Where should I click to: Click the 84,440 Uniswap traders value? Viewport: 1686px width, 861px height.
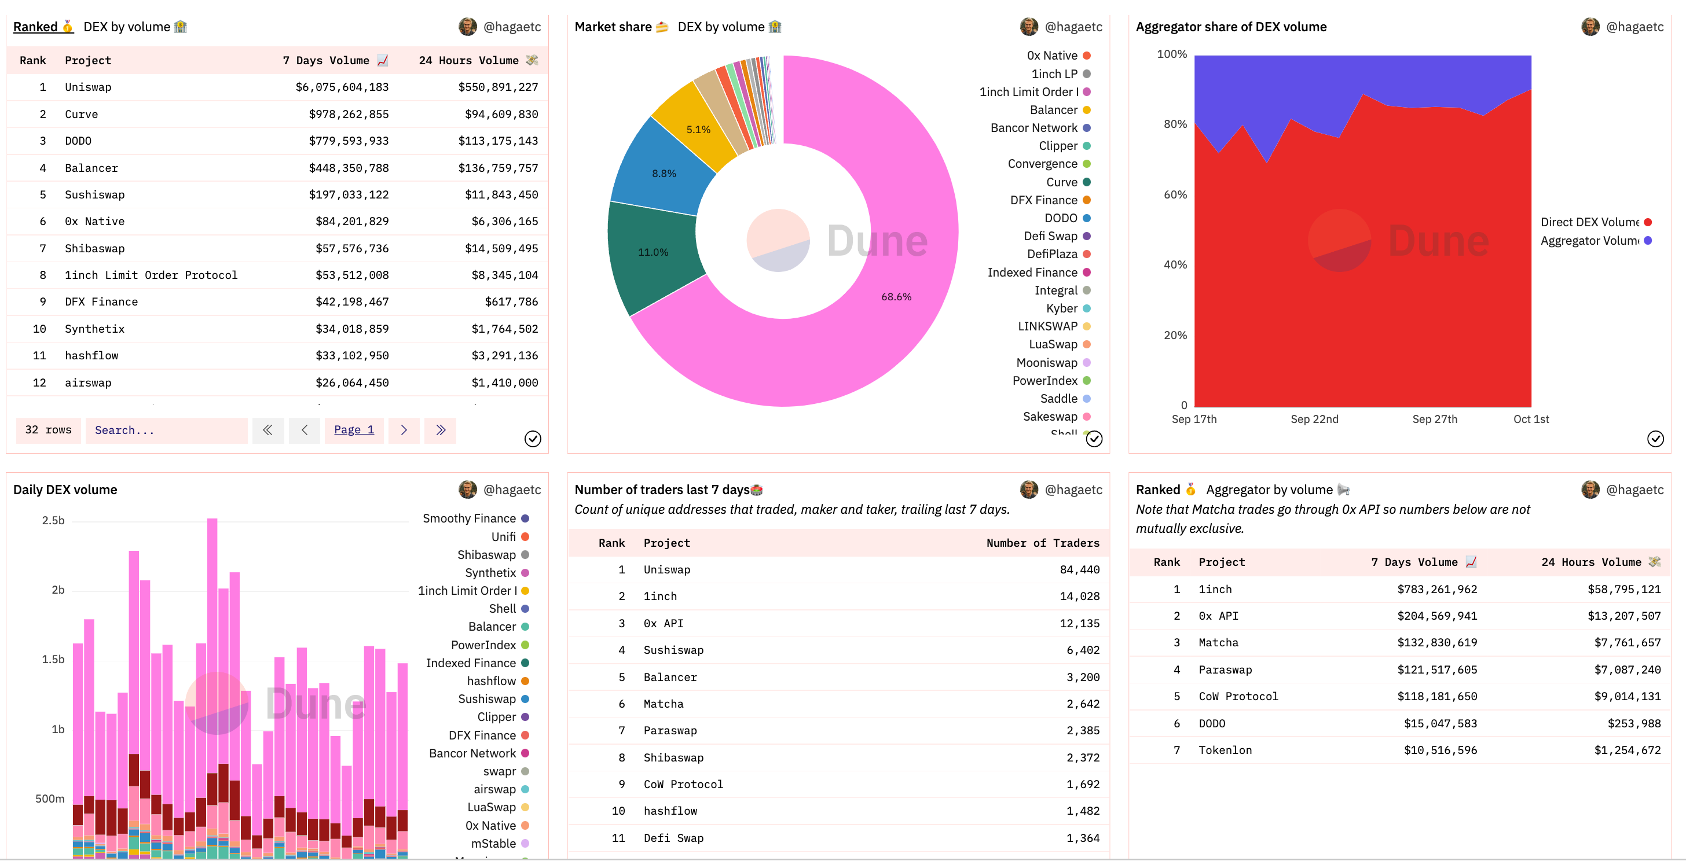click(1080, 570)
